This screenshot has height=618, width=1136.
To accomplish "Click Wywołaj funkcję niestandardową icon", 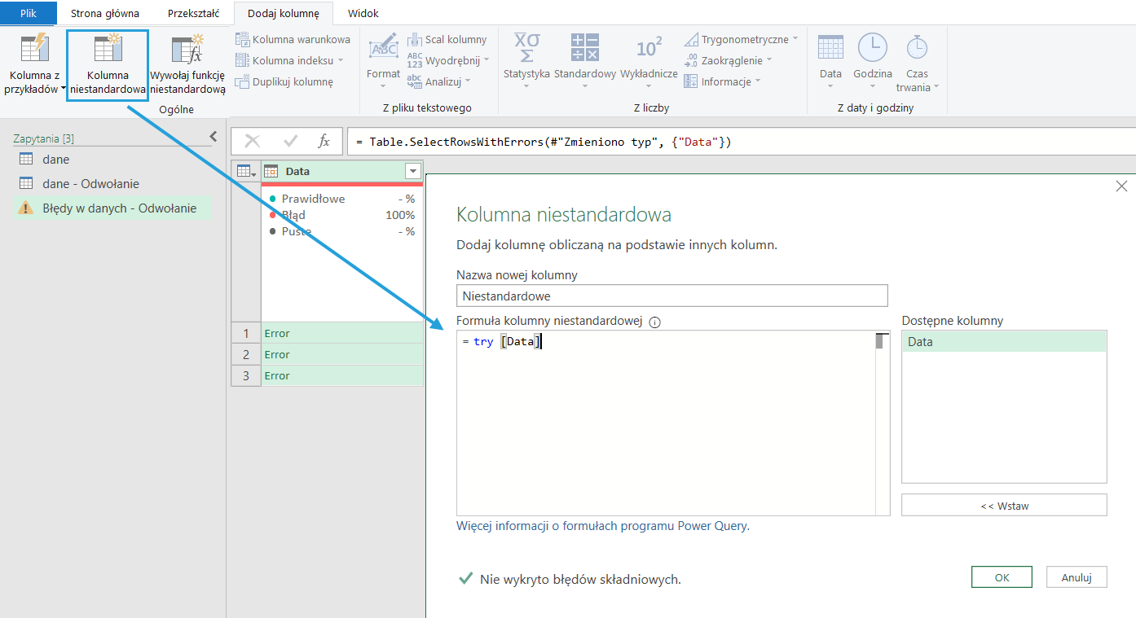I will [x=187, y=50].
